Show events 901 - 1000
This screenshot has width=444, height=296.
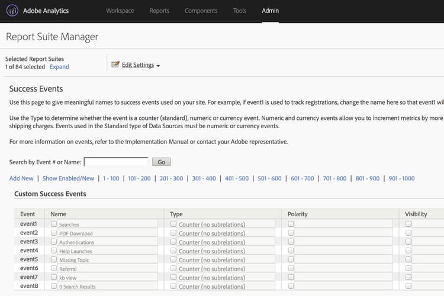click(401, 178)
